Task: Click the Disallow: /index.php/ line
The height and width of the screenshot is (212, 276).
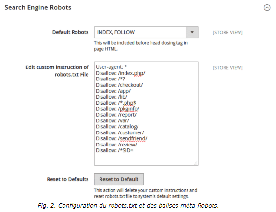Action: tap(120, 73)
